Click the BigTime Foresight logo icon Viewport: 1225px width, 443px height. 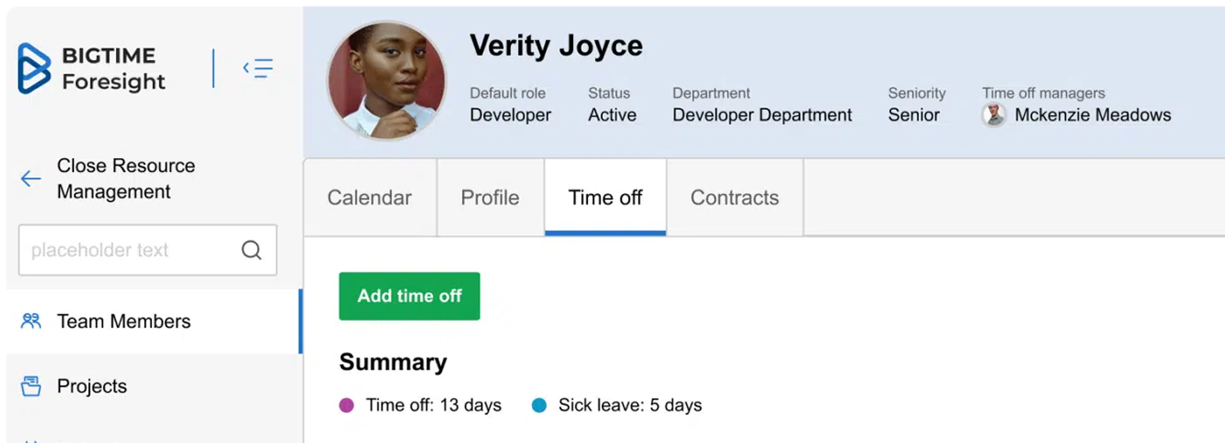pos(34,68)
